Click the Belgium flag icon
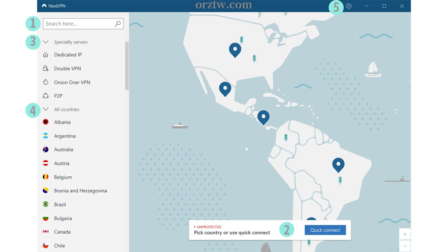The width and height of the screenshot is (448, 252). (x=45, y=177)
